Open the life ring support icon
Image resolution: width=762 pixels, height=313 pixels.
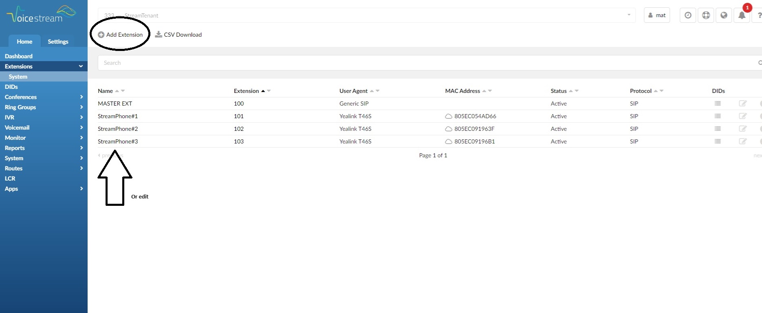tap(706, 15)
